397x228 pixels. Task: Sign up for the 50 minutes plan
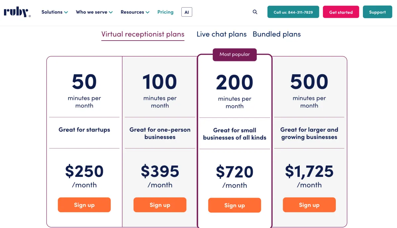click(84, 205)
